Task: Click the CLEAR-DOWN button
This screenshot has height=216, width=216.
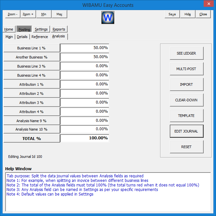Action: pyautogui.click(x=186, y=100)
